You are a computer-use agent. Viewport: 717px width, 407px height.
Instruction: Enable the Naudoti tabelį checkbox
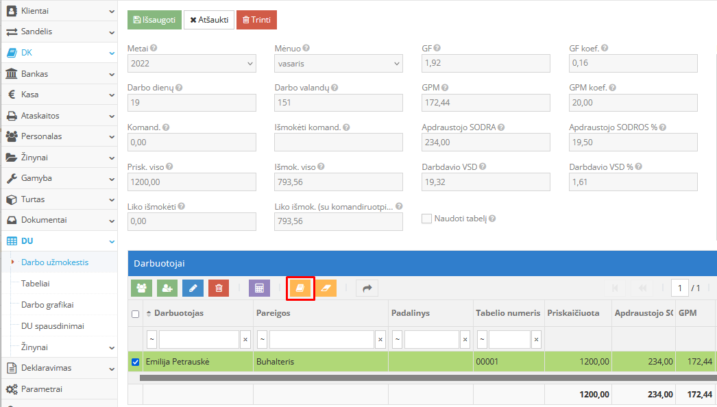point(426,219)
